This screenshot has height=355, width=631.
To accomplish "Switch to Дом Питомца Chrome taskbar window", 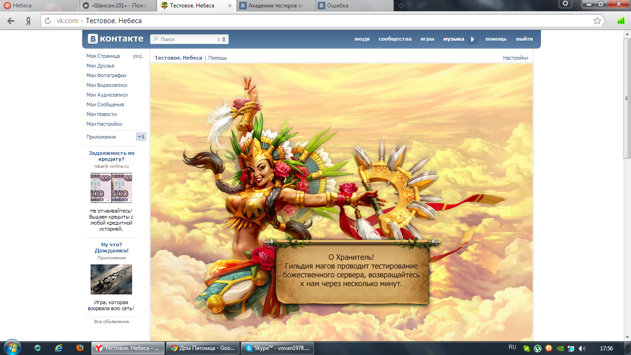I will [203, 348].
